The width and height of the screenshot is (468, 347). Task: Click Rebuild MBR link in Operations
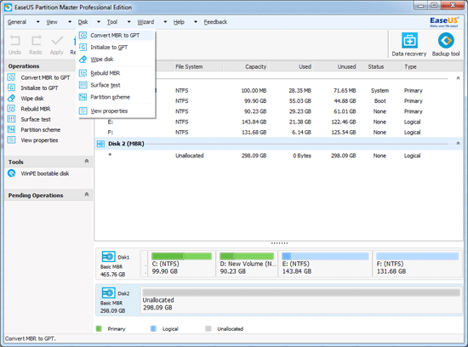[36, 109]
